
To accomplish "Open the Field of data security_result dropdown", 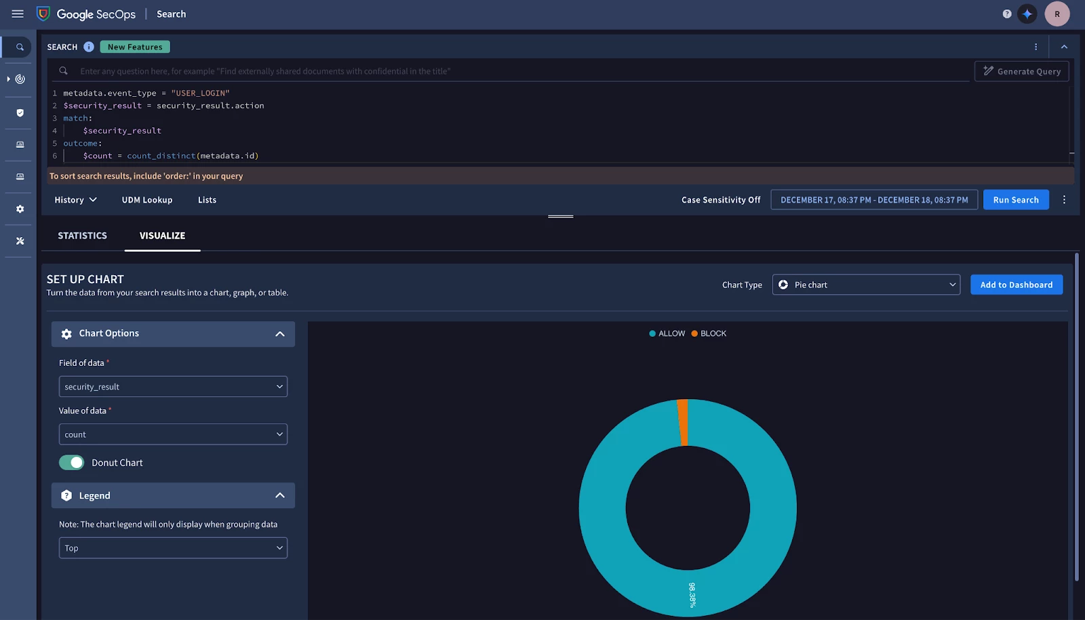I will (173, 387).
